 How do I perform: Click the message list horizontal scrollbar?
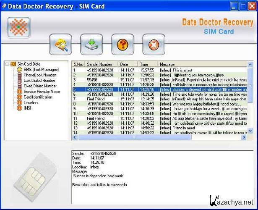tap(134, 137)
